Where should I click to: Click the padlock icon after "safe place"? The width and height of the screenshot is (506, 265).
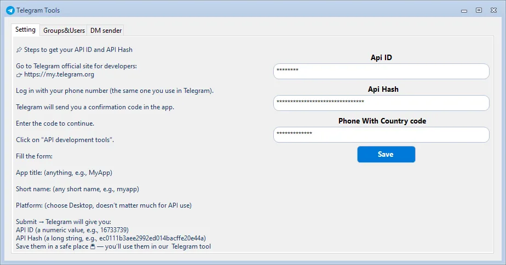[93, 247]
